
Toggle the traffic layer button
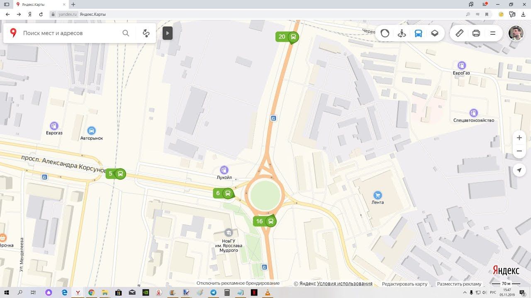tap(385, 33)
